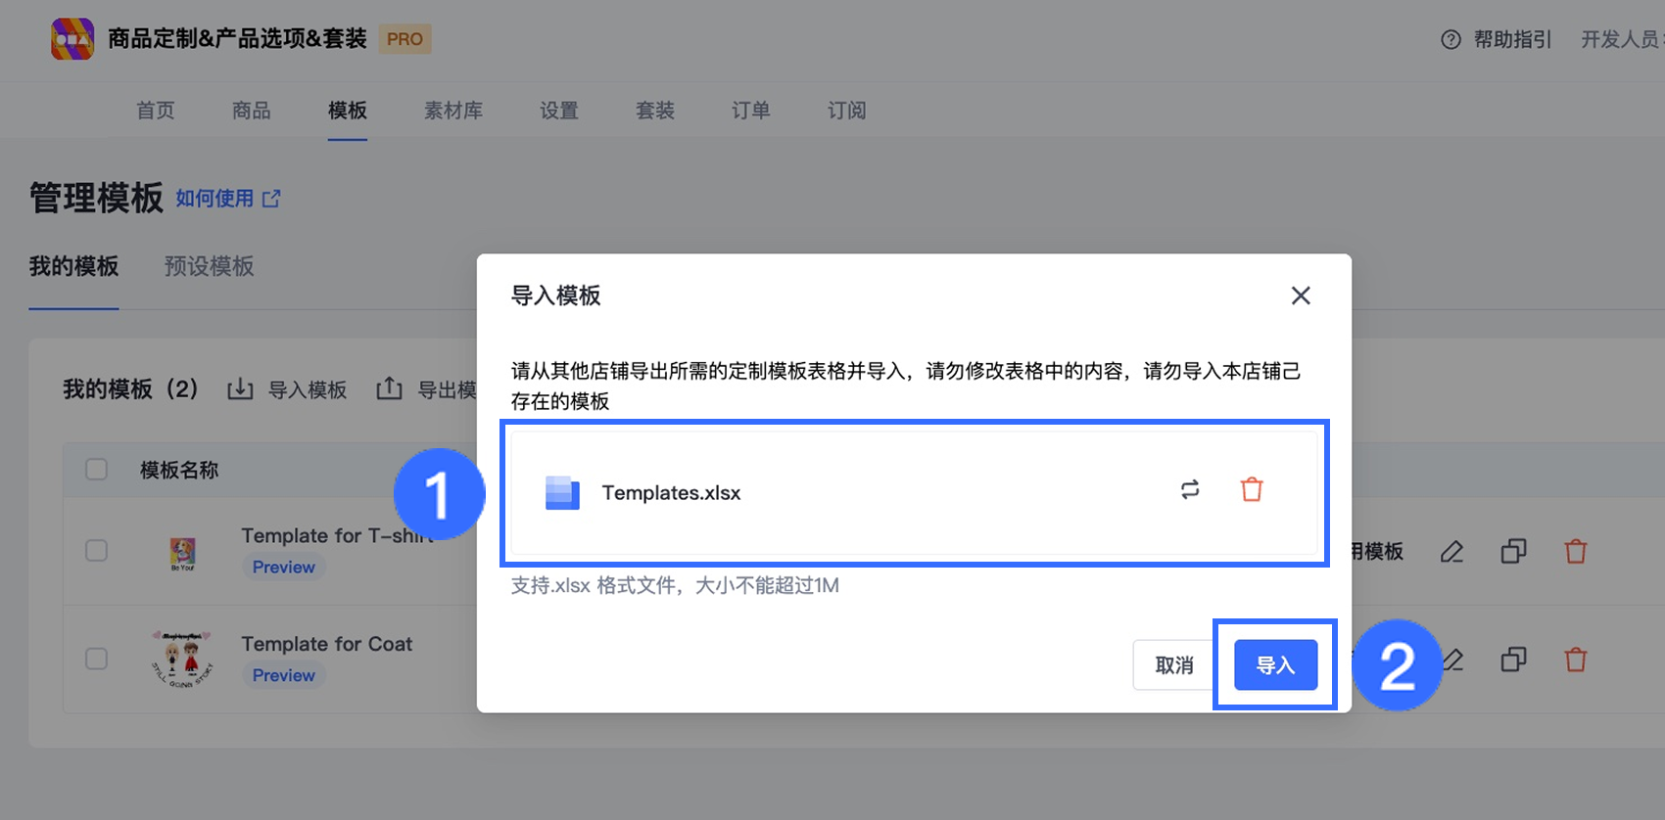Close the 导入模板 dialog

(1301, 296)
